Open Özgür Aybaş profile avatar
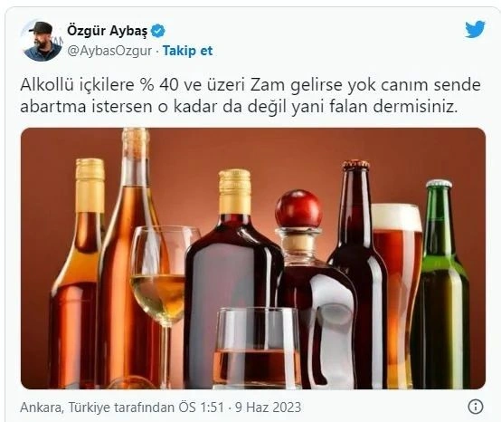The image size is (501, 422). (43, 41)
